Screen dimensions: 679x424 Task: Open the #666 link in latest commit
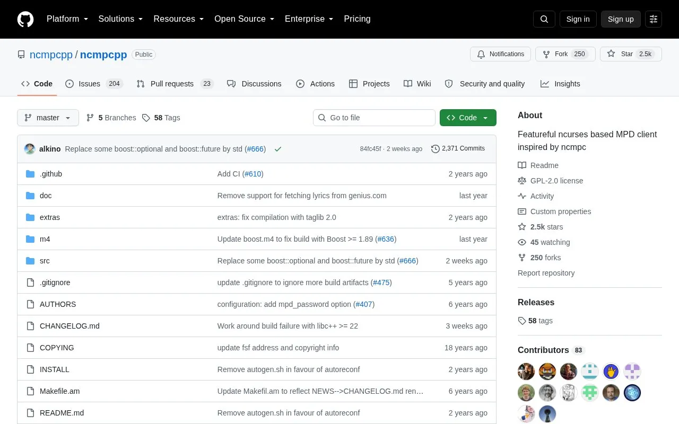[x=255, y=149]
